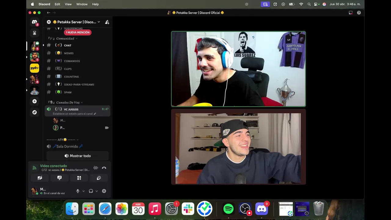Click the yellow pydtv server icon
The width and height of the screenshot is (391, 220).
[x=35, y=68]
